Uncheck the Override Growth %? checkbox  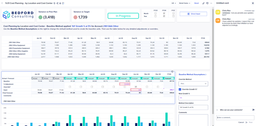pyautogui.click(x=180, y=89)
